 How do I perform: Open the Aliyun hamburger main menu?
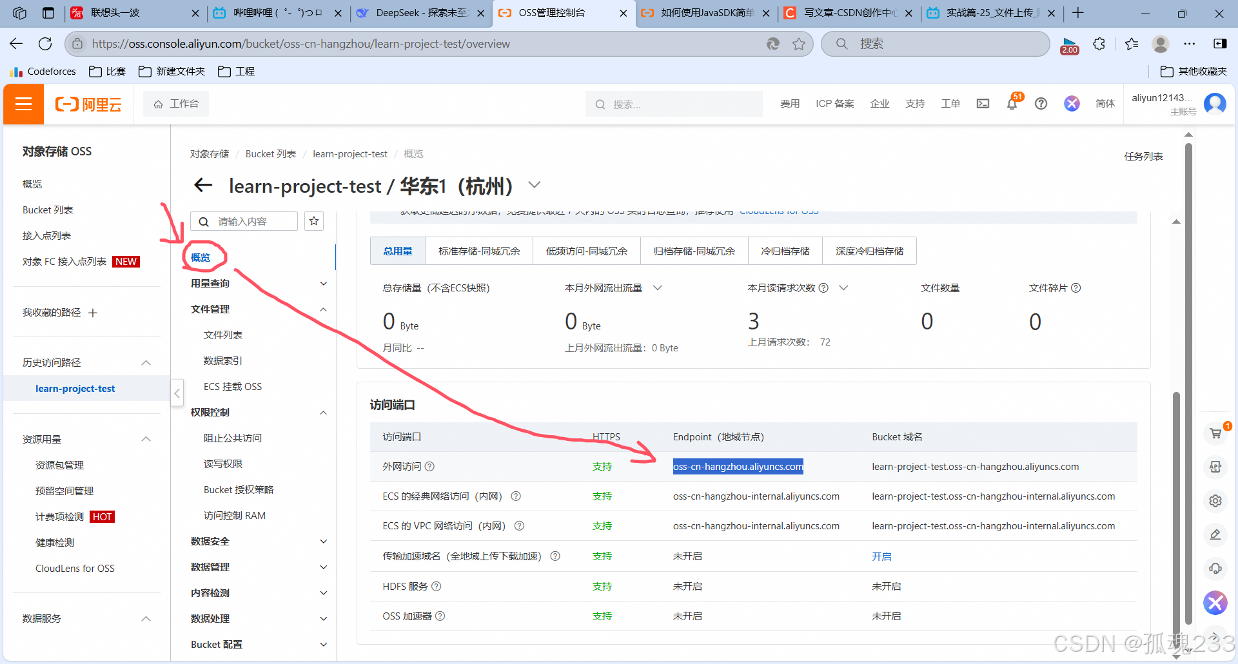click(x=23, y=104)
